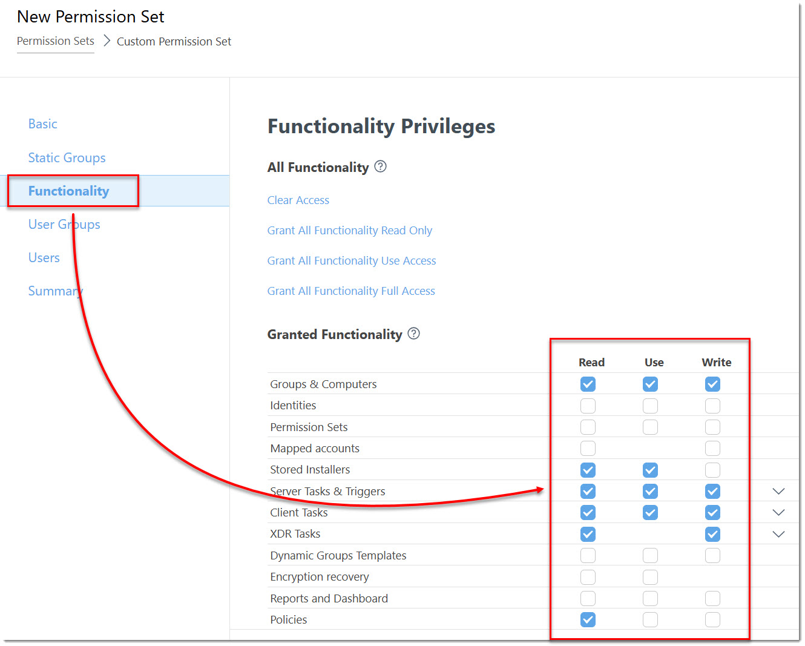Expand the Server Tasks & Triggers row
This screenshot has width=805, height=646.
tap(778, 491)
